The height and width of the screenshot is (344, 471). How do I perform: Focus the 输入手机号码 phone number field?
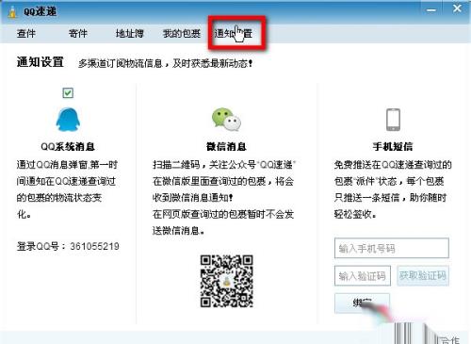392,248
